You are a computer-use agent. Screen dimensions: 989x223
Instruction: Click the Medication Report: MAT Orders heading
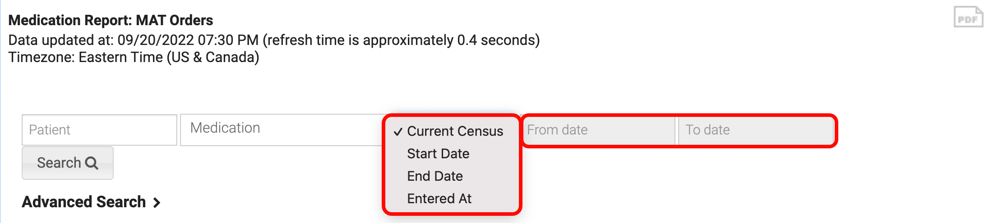pyautogui.click(x=111, y=20)
